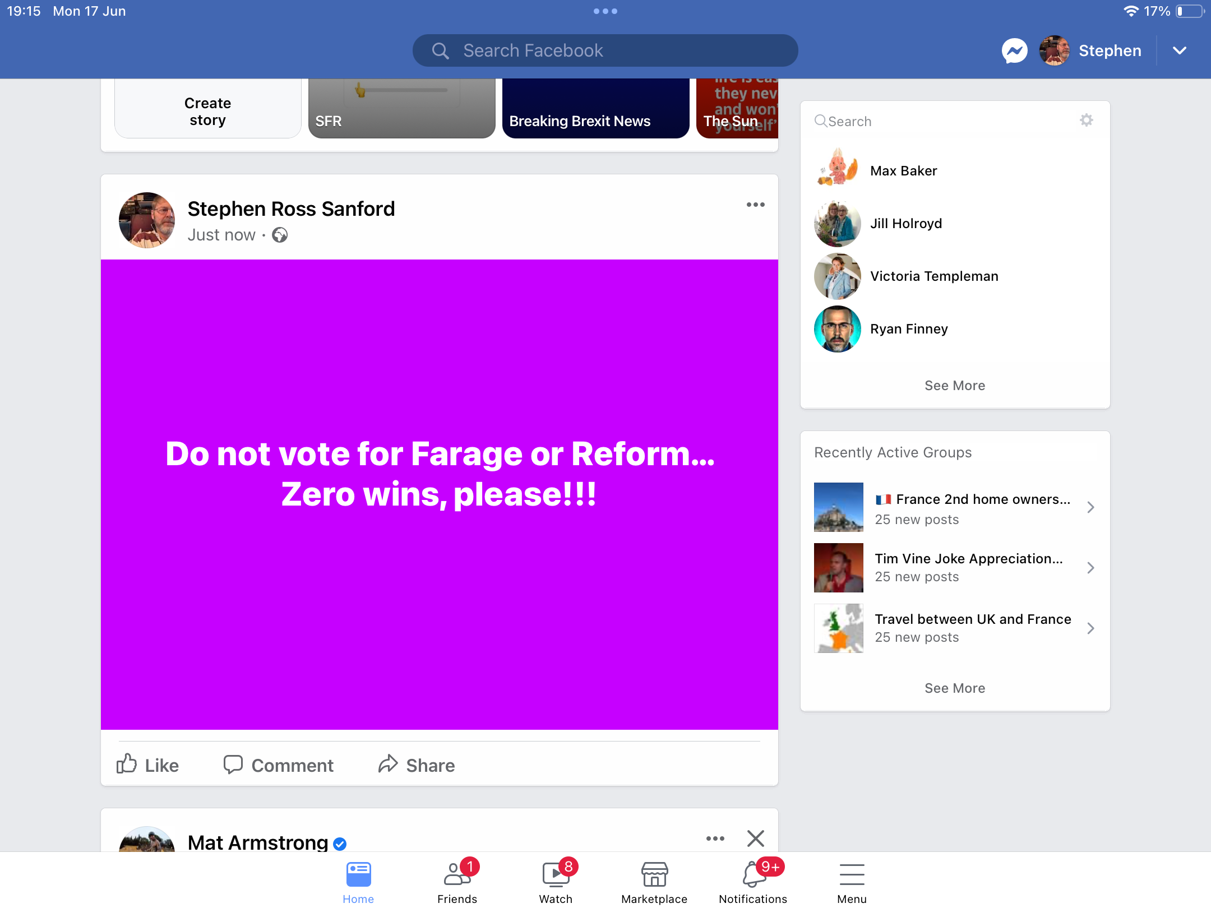Open France 2nd home owners group chevron
The height and width of the screenshot is (908, 1211).
(x=1090, y=507)
